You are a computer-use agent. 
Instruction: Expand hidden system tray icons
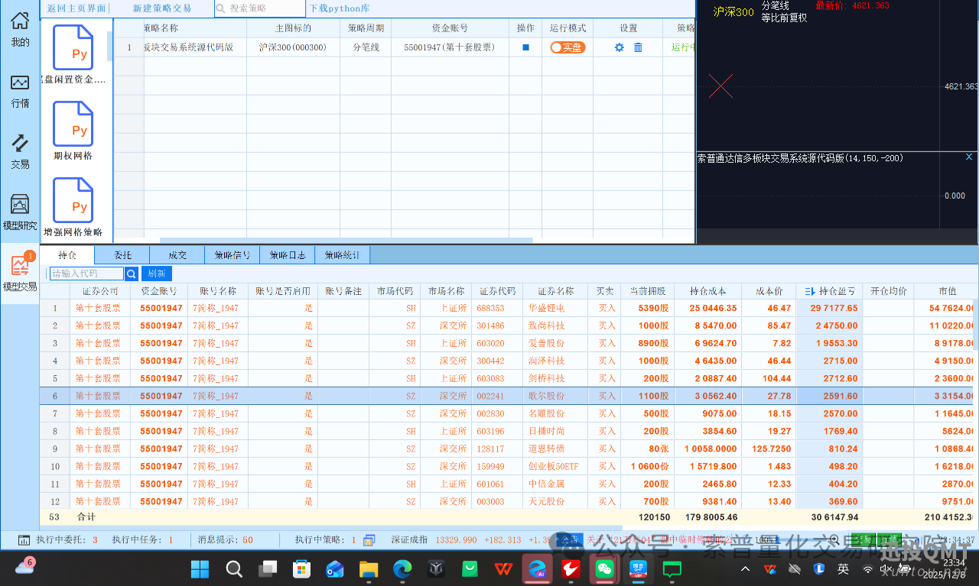744,568
